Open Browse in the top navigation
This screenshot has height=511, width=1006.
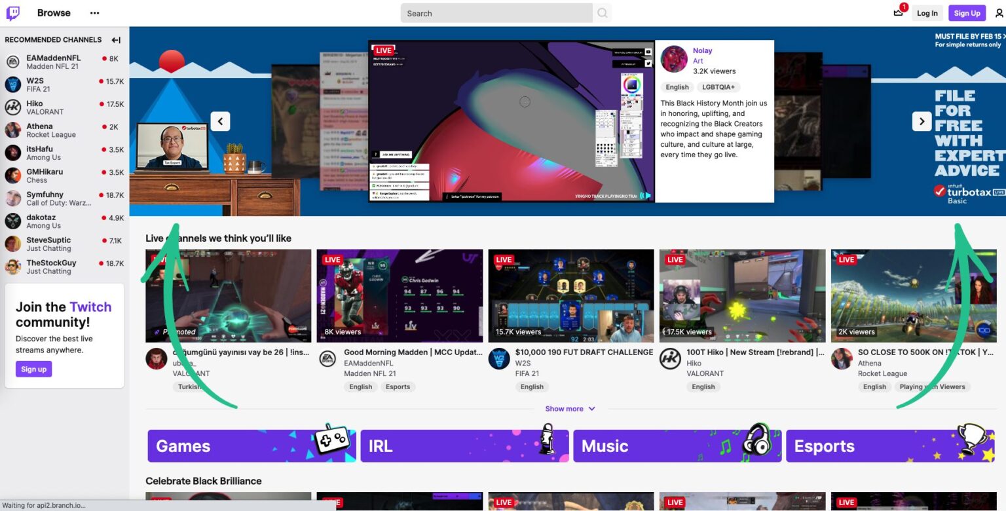[x=54, y=12]
